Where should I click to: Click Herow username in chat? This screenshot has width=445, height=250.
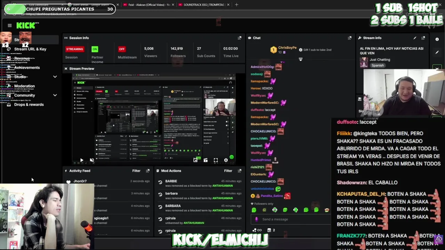[256, 88]
